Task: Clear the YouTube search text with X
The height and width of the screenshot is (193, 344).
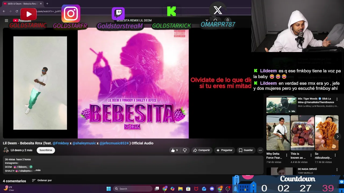Action: coord(207,20)
